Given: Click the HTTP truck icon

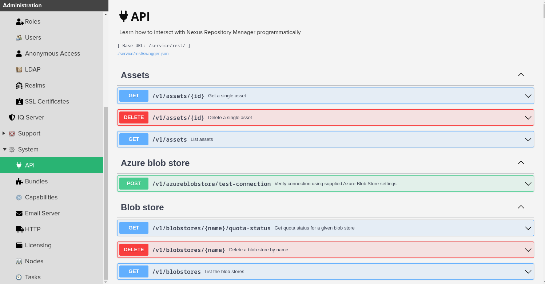Looking at the screenshot, I should point(19,230).
